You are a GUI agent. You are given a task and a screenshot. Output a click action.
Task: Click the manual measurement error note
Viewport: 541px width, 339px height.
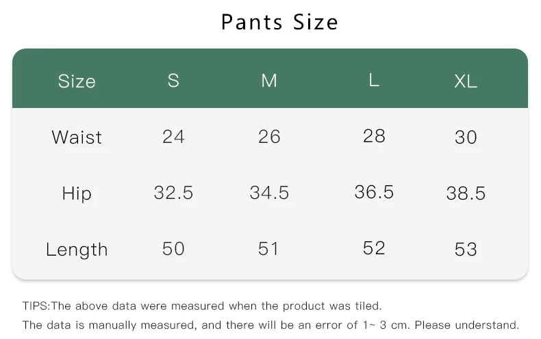pos(270,325)
